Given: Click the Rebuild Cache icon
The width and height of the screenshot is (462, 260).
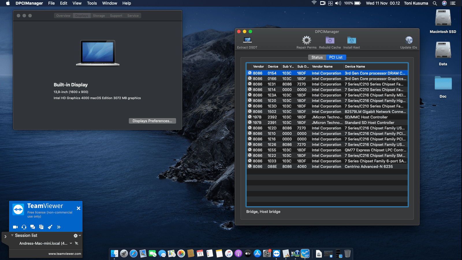Looking at the screenshot, I should [330, 40].
